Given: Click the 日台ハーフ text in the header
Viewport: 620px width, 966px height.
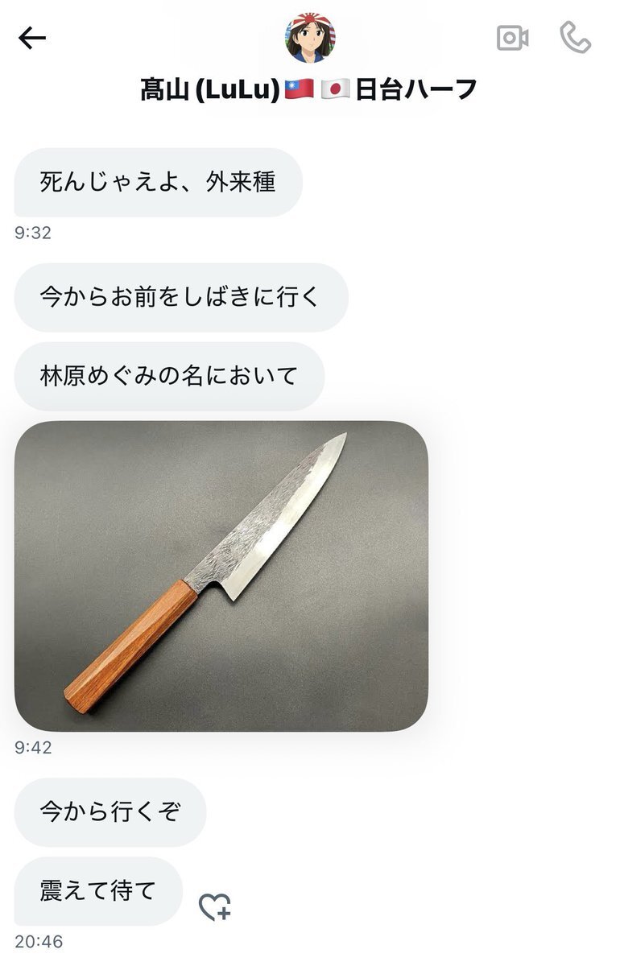Looking at the screenshot, I should (x=416, y=89).
